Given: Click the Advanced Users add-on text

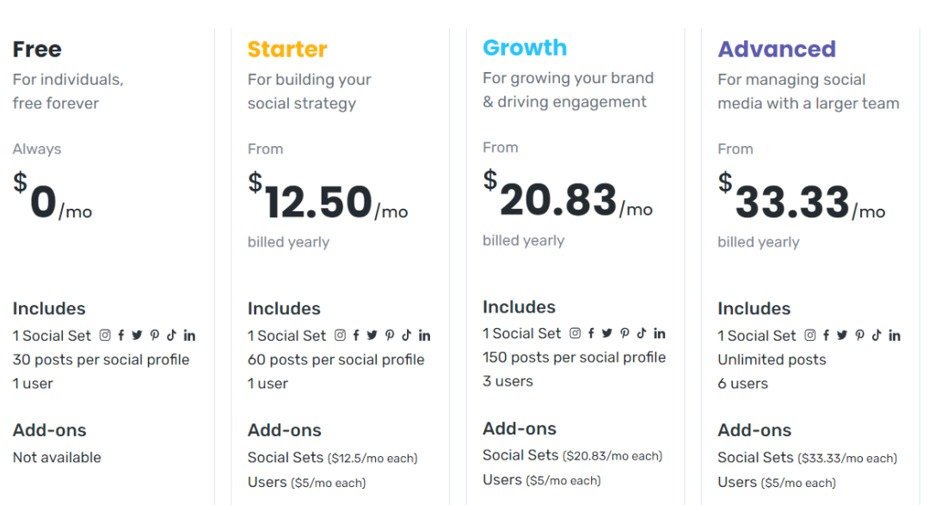Looking at the screenshot, I should point(737,482).
